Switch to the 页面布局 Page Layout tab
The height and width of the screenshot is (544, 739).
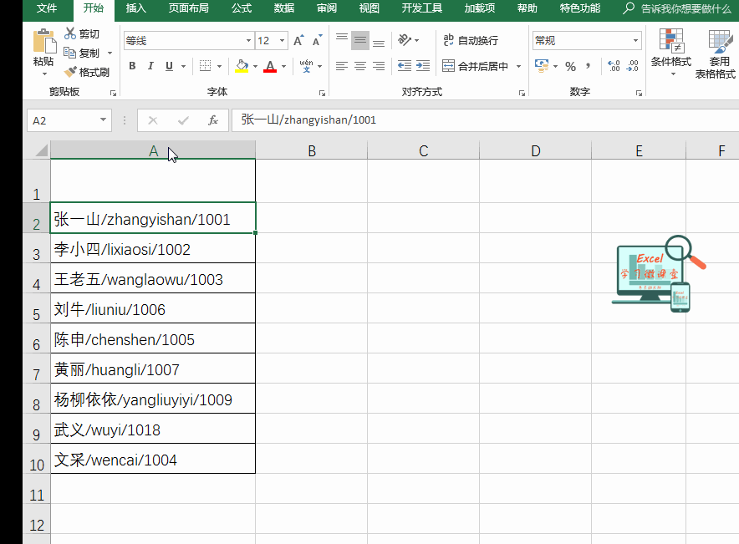(x=189, y=8)
